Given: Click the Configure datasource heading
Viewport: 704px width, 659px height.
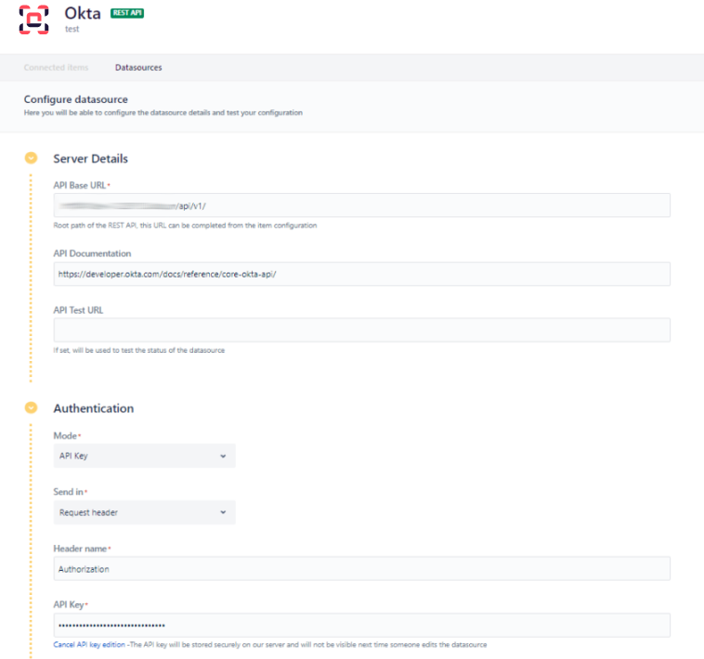Looking at the screenshot, I should 75,99.
